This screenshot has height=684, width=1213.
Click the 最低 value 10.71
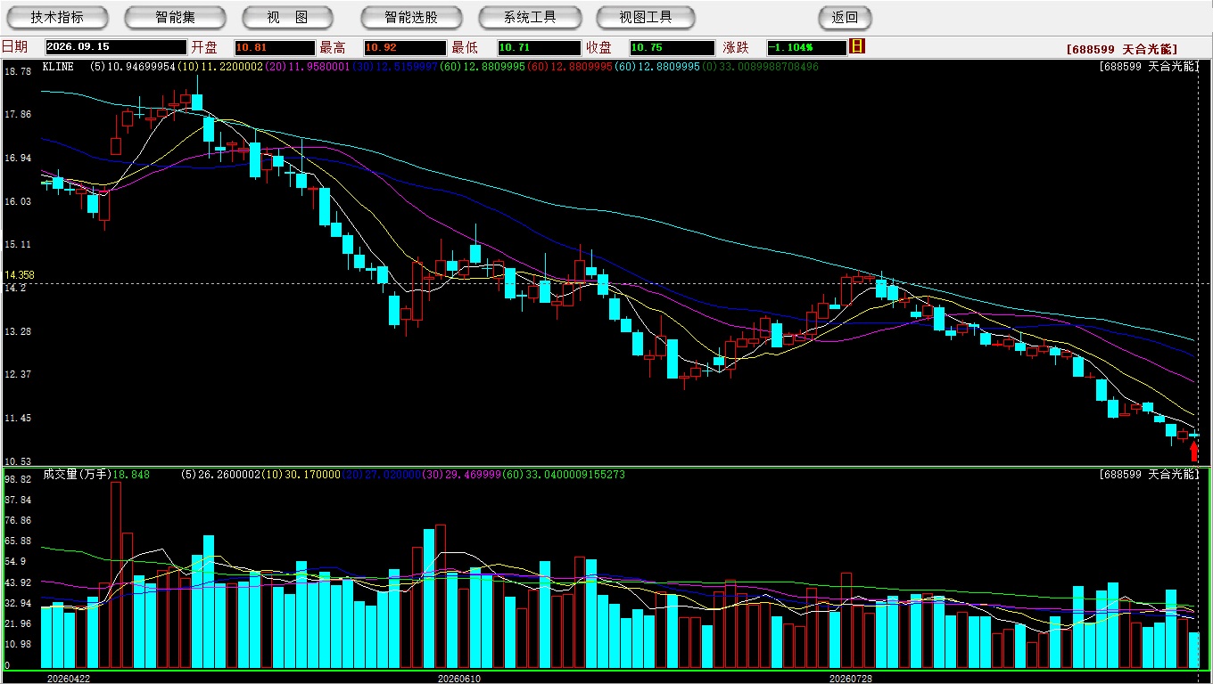[x=539, y=47]
